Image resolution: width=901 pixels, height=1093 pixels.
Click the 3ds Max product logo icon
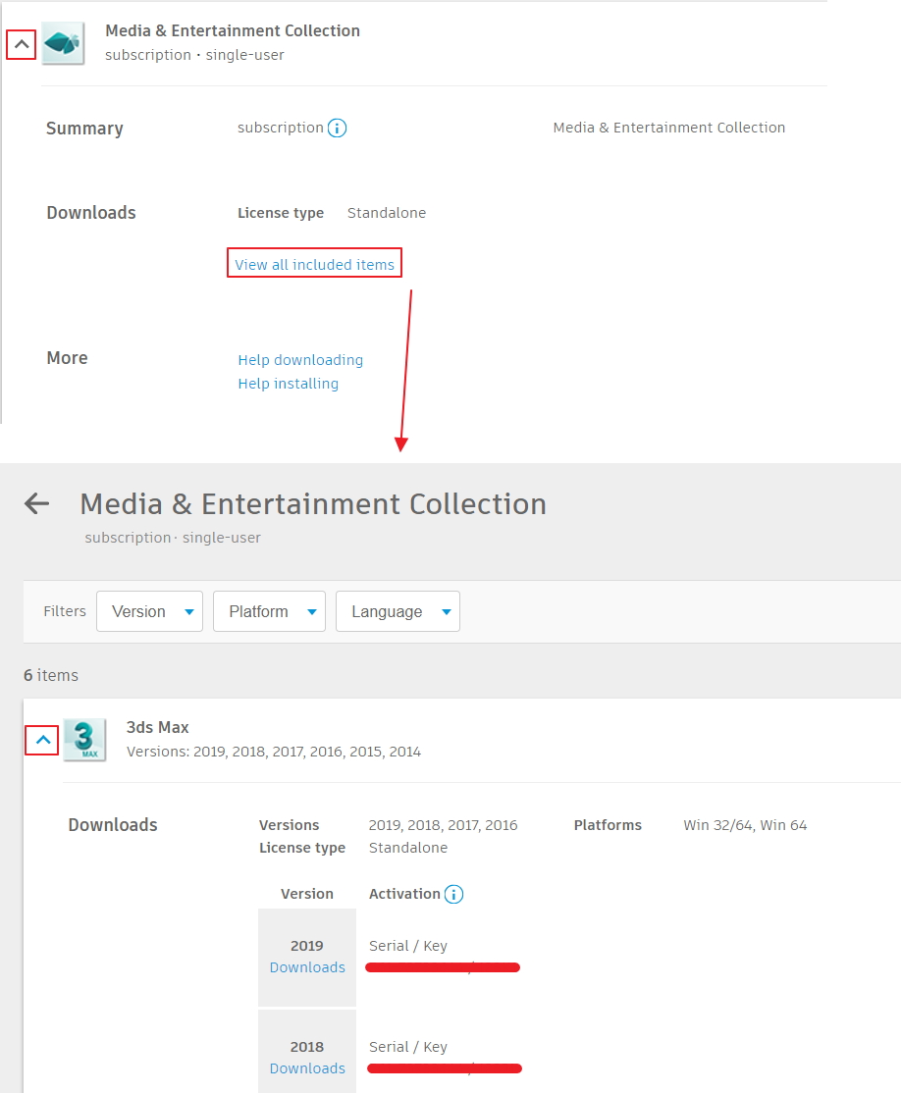(84, 740)
